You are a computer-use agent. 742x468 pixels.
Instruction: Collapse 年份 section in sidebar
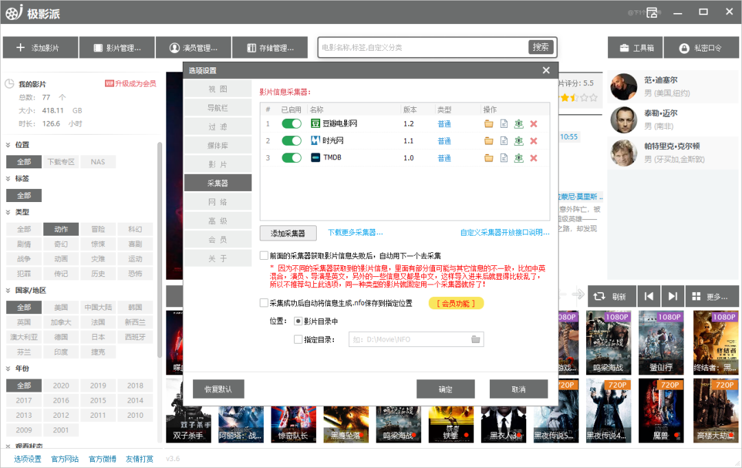(8, 368)
